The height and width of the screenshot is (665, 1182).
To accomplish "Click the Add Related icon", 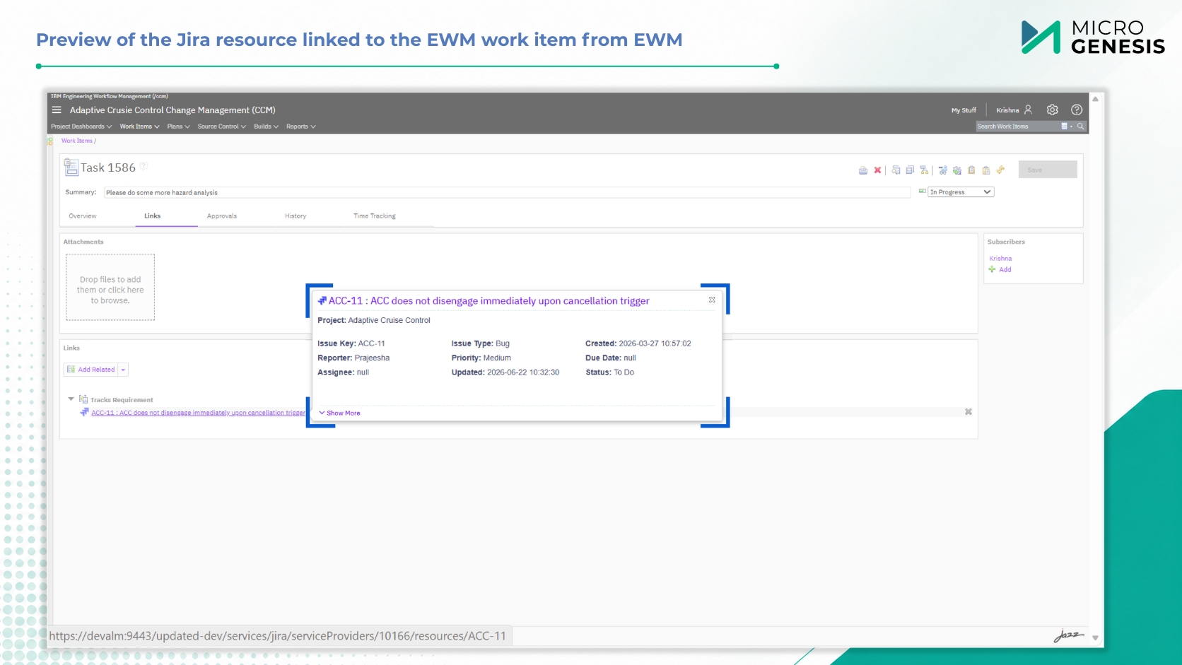I will point(71,369).
